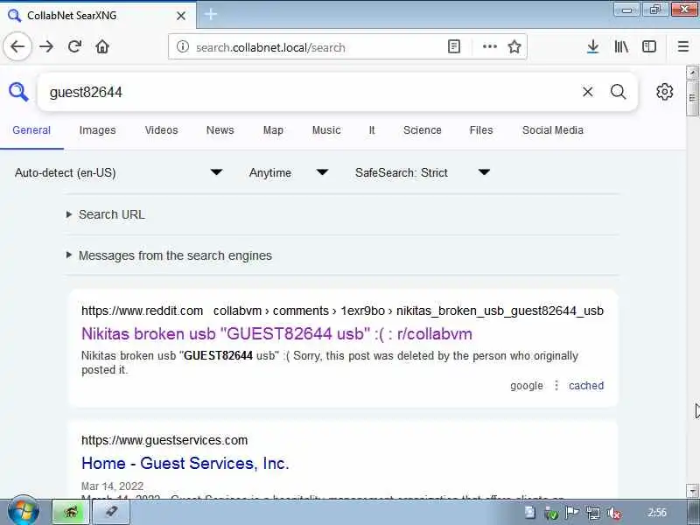700x525 pixels.
Task: Clear the search query text
Action: [587, 92]
